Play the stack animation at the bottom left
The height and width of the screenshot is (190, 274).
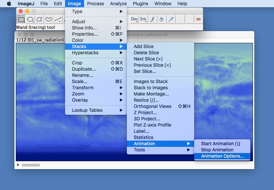point(18,165)
